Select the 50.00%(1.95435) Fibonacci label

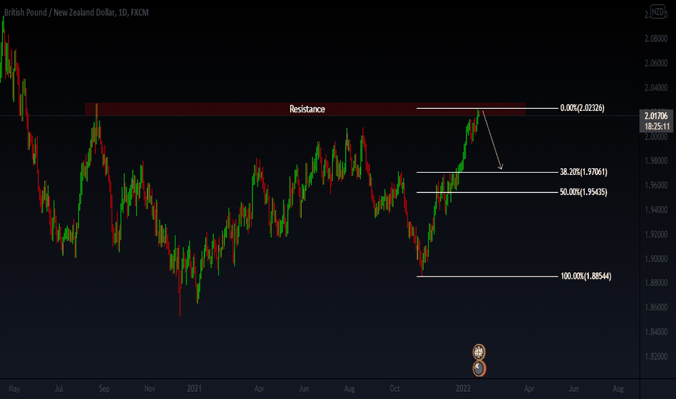point(583,192)
